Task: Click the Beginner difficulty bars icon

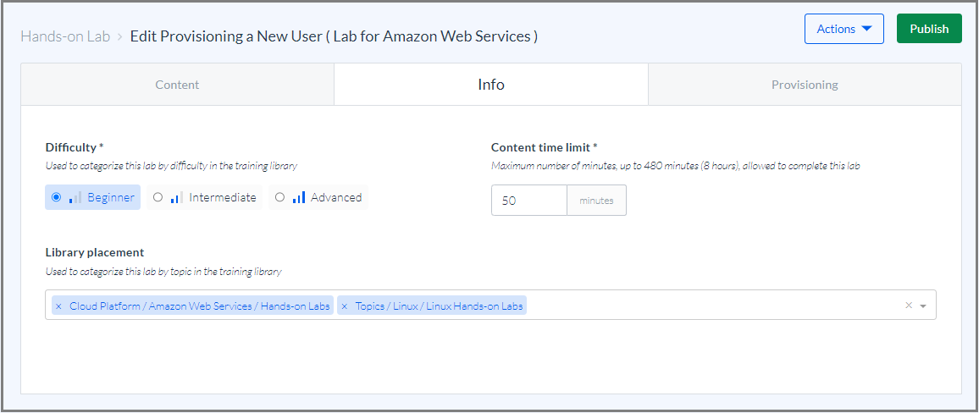Action: click(75, 197)
